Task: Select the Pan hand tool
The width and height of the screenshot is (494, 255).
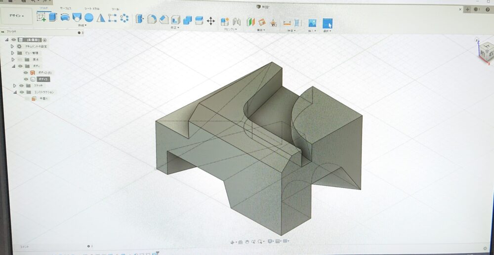Action: 247,242
